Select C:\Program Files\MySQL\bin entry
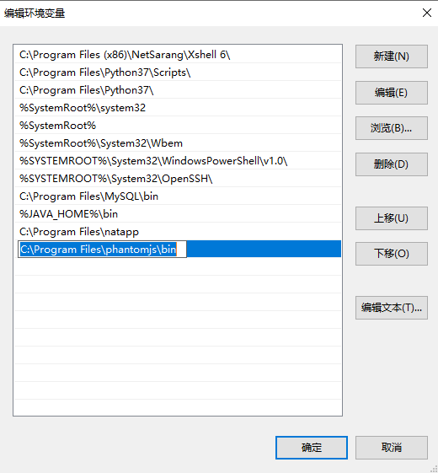This screenshot has width=438, height=473. click(x=178, y=196)
